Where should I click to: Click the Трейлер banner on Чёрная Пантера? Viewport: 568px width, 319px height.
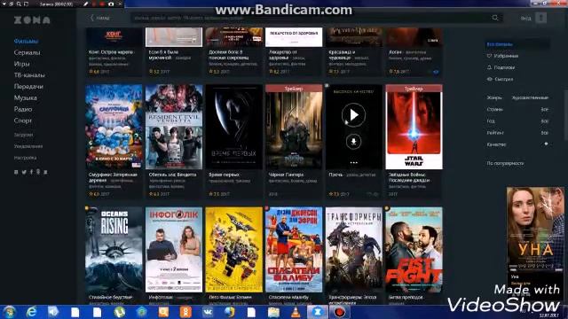coord(294,89)
